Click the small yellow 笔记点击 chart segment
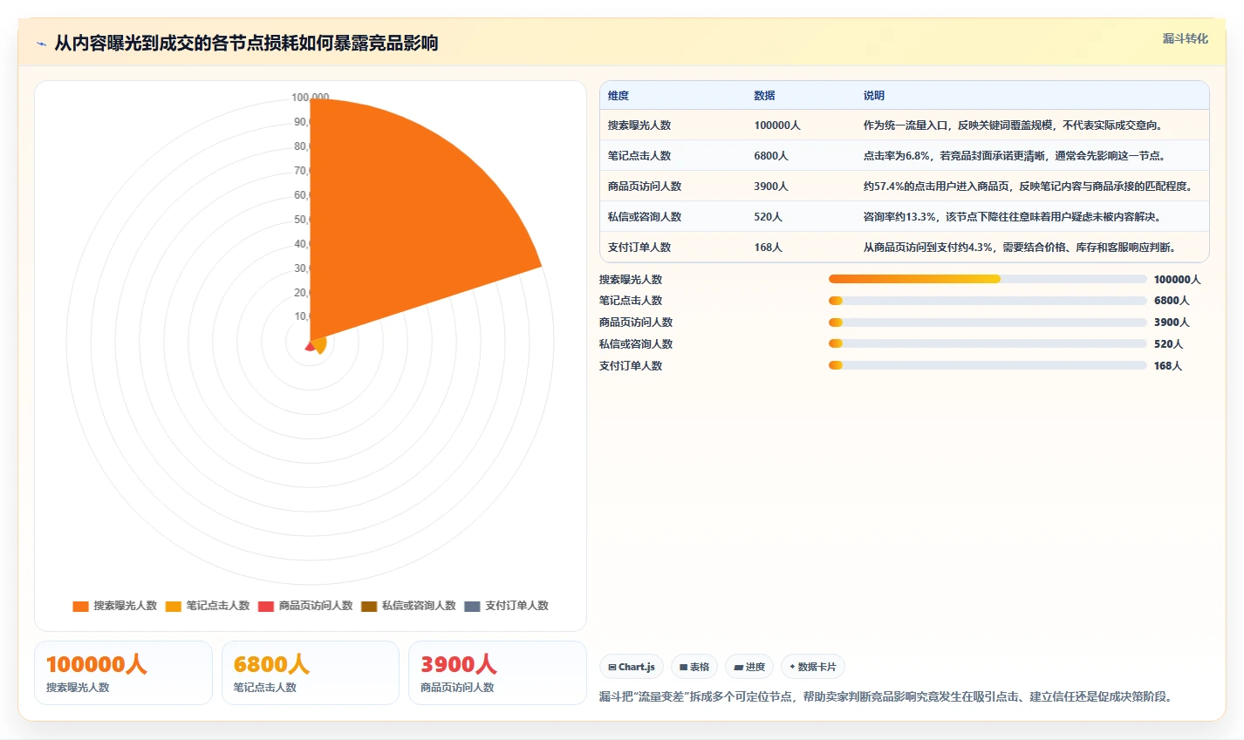This screenshot has height=740, width=1244. (x=319, y=345)
